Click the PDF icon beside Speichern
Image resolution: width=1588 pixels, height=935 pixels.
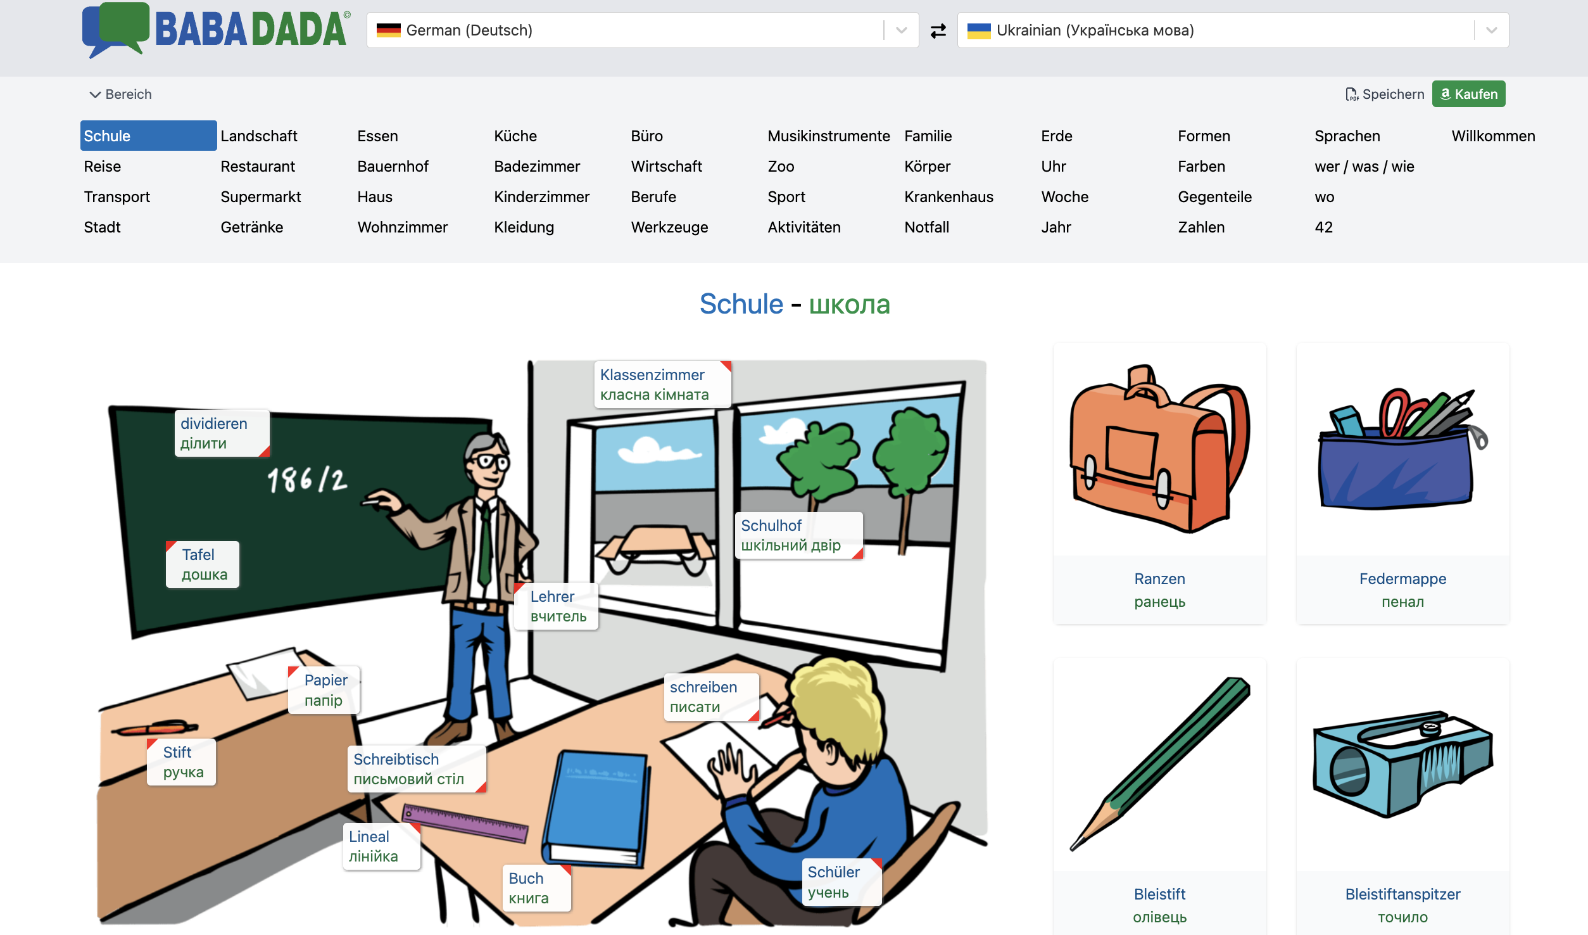[1351, 94]
